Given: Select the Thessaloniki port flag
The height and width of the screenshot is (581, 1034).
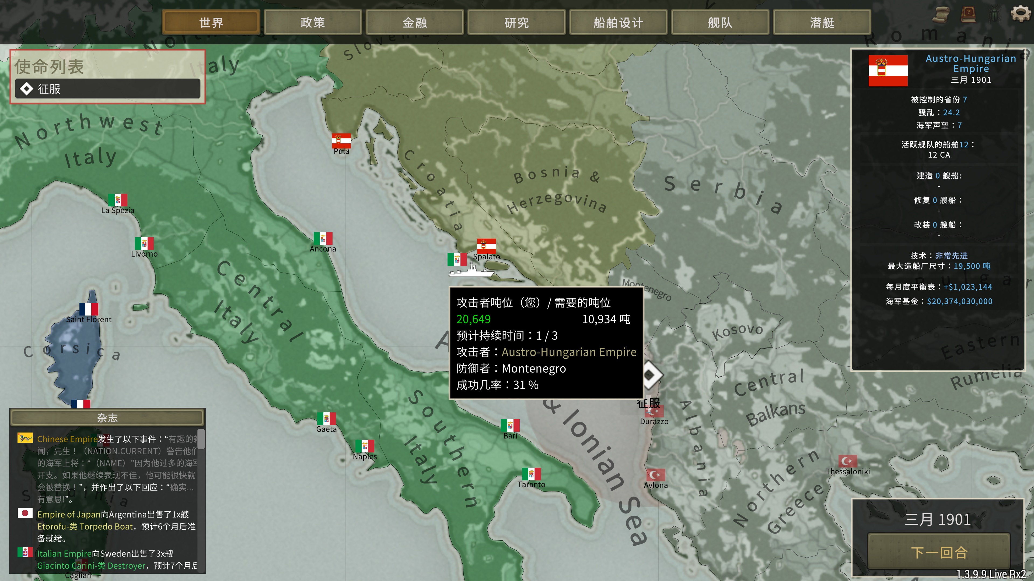Looking at the screenshot, I should pyautogui.click(x=848, y=461).
